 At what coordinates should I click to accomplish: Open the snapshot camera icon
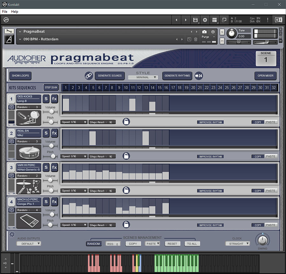tap(204, 32)
